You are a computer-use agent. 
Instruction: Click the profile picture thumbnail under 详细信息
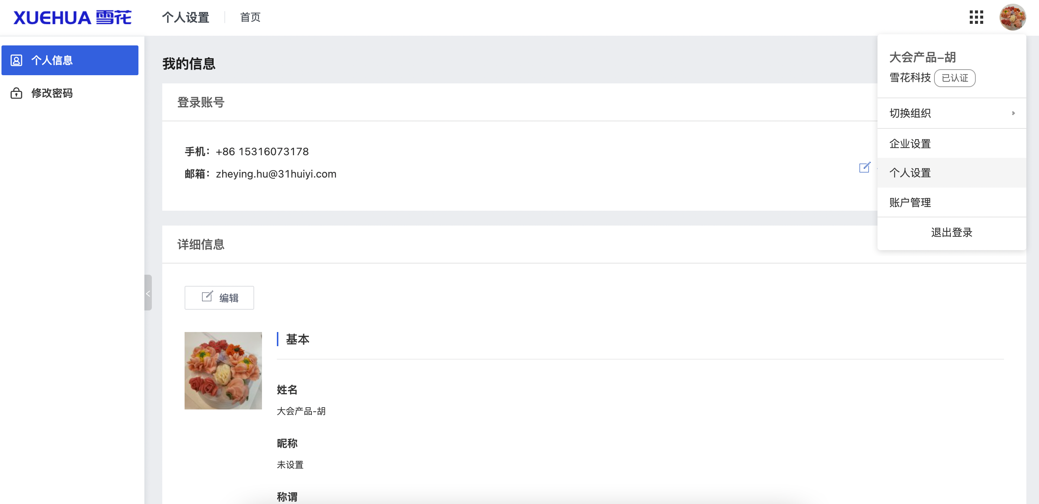[x=223, y=370]
